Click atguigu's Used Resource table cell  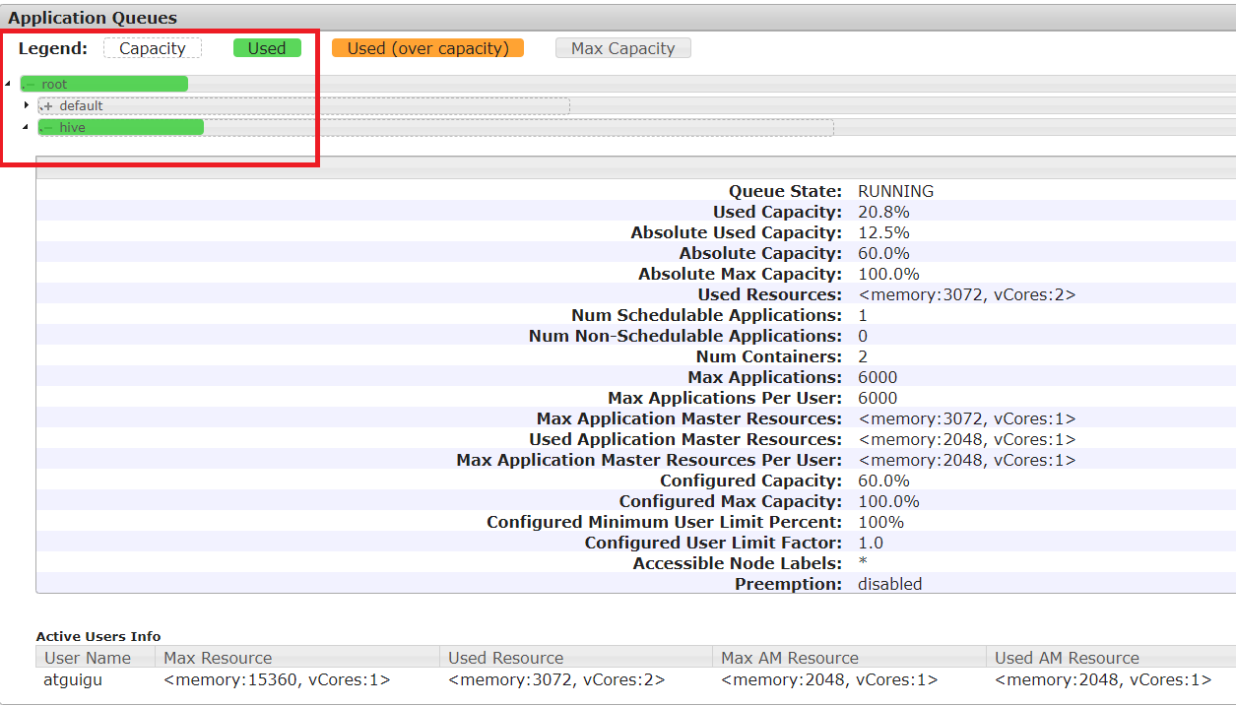(556, 679)
